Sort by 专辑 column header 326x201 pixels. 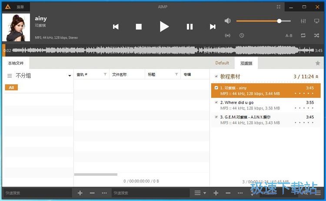(x=187, y=75)
